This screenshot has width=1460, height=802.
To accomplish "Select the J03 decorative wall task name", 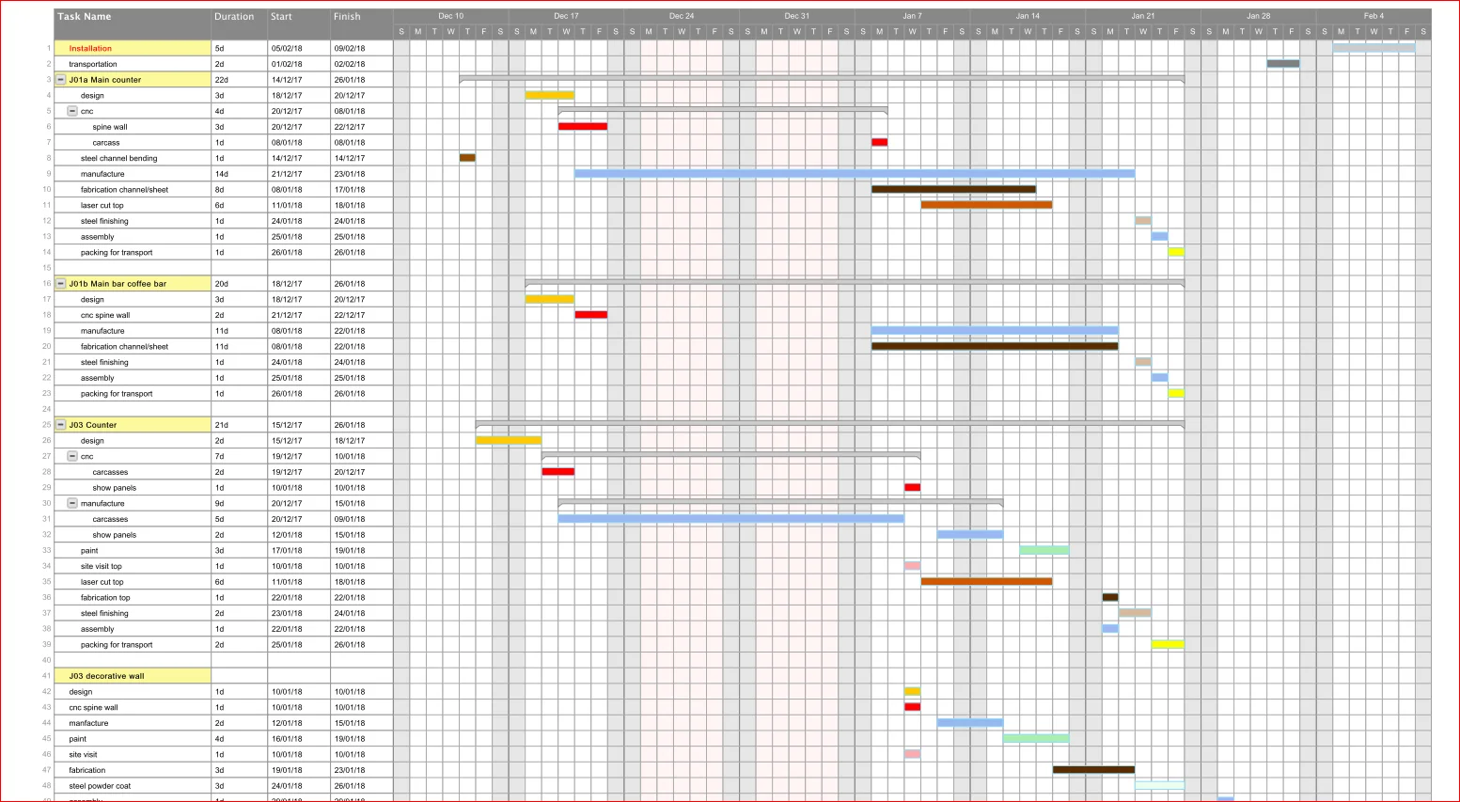I will coord(106,676).
